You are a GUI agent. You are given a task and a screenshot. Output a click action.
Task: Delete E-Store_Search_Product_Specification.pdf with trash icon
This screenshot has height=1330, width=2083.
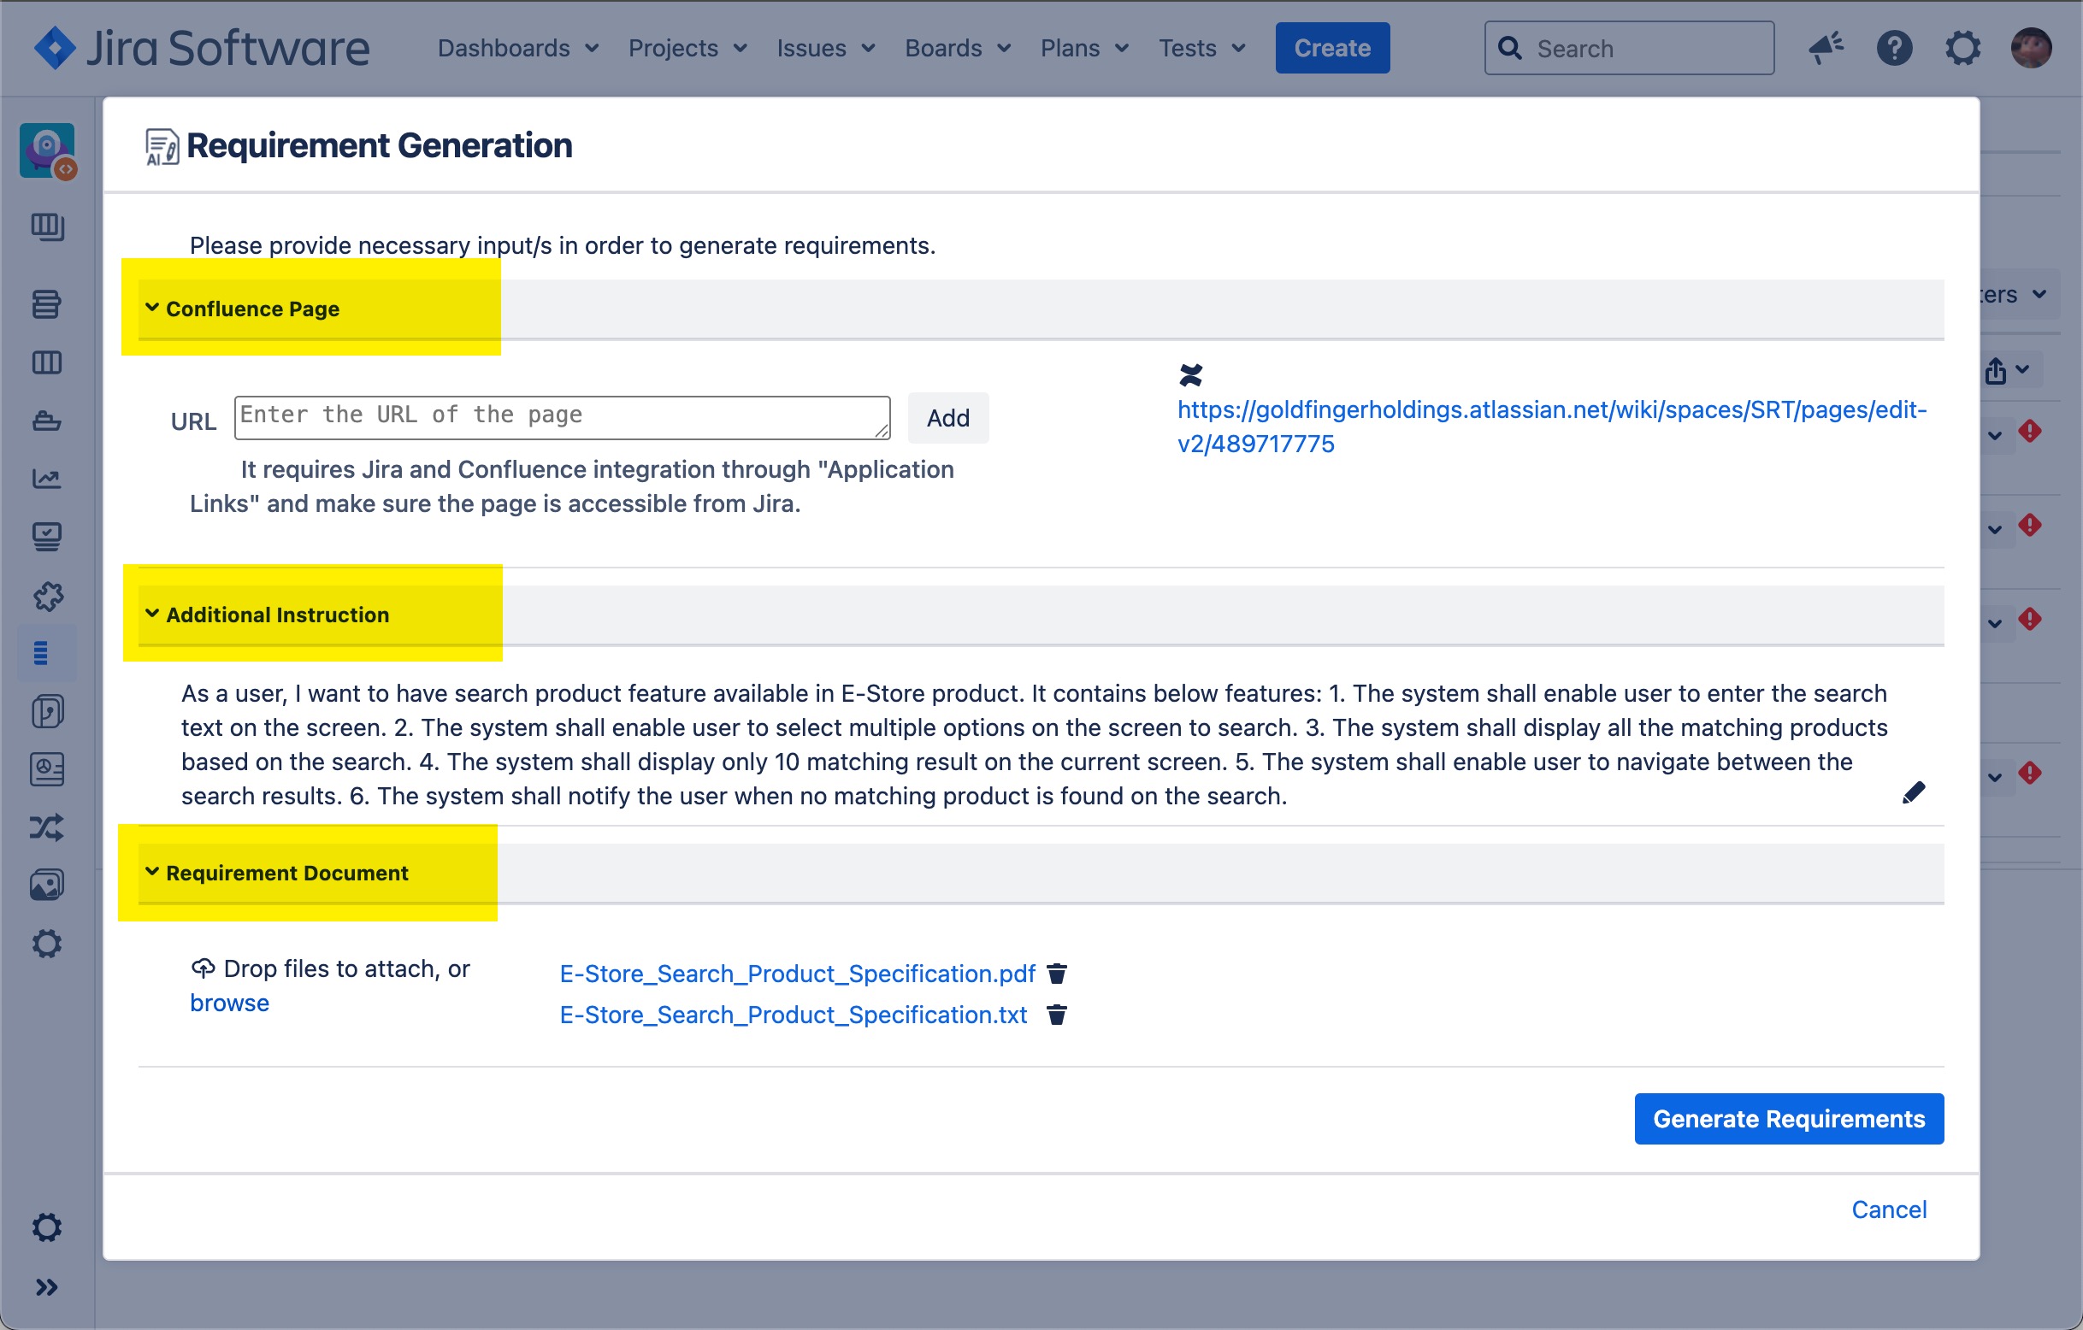pyautogui.click(x=1056, y=974)
